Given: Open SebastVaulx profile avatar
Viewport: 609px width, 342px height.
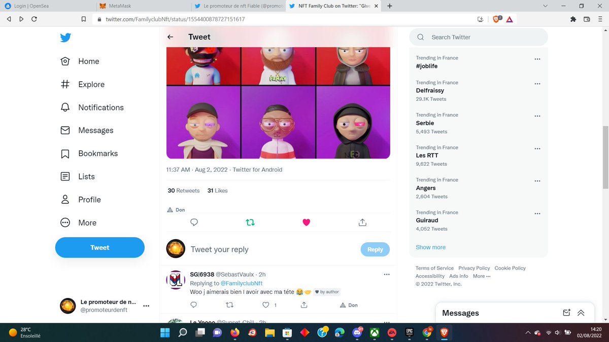Looking at the screenshot, I should [x=176, y=280].
